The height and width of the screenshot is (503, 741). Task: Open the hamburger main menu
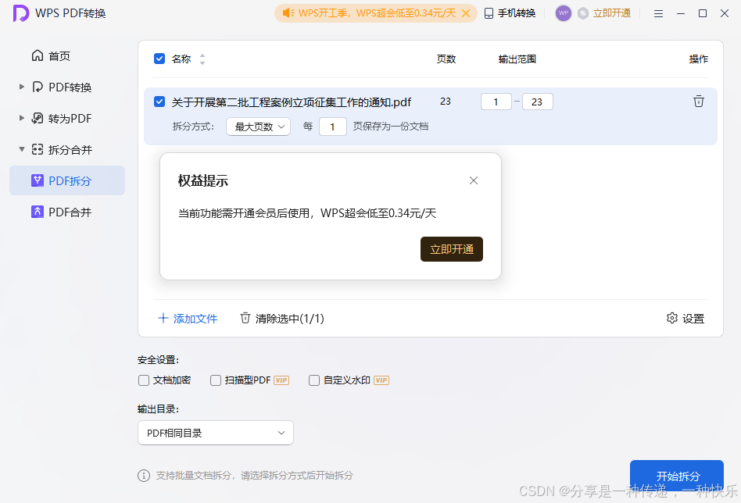click(658, 14)
